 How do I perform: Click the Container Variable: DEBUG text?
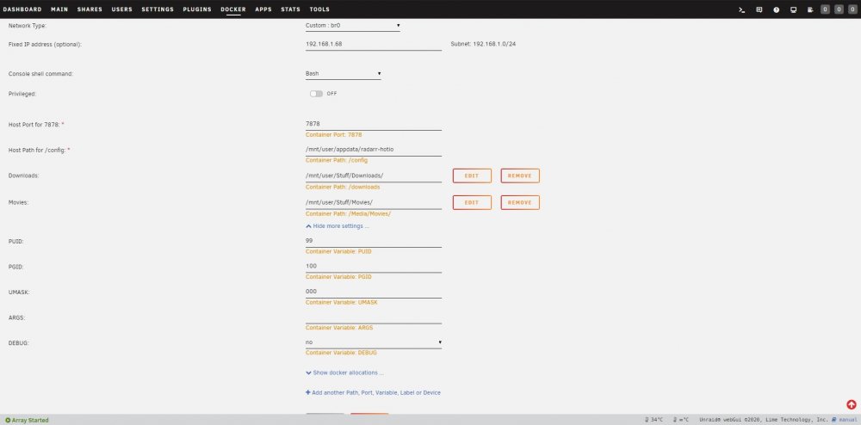341,353
